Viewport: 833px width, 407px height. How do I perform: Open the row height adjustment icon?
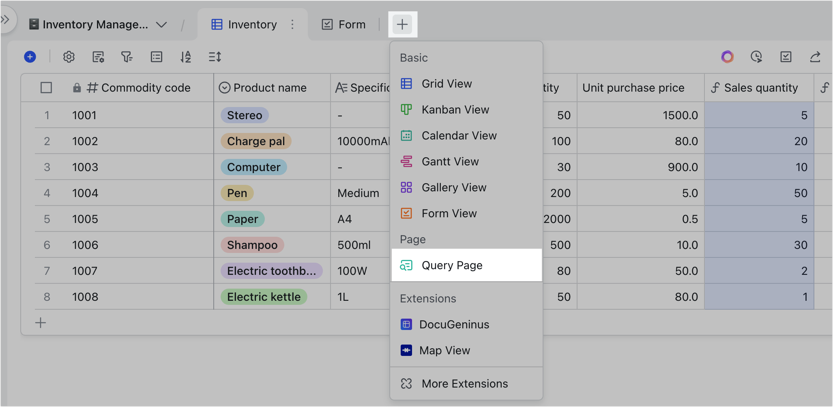tap(215, 57)
